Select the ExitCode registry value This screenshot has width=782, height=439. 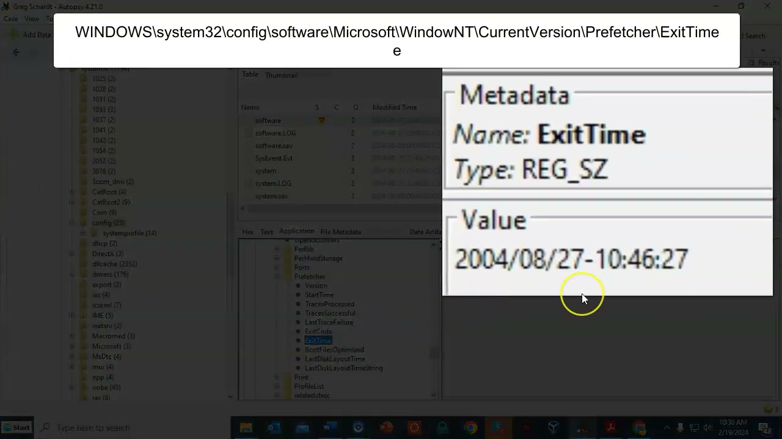click(318, 332)
